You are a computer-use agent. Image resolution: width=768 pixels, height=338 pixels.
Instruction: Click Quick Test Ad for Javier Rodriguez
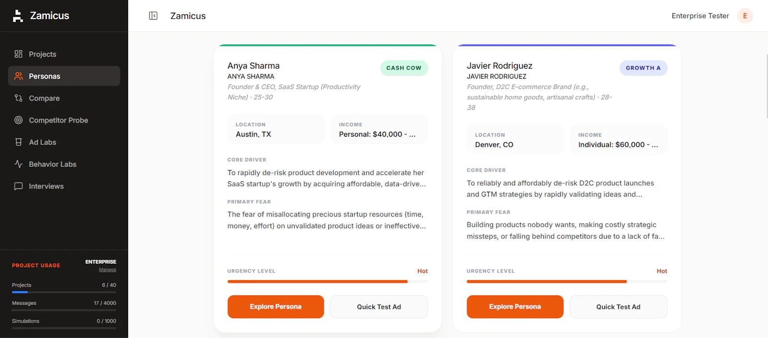(x=618, y=307)
